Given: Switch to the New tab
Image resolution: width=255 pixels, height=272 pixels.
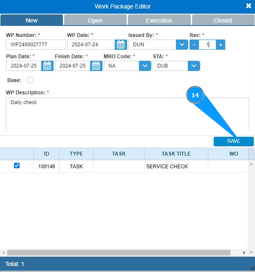Looking at the screenshot, I should click(x=31, y=20).
